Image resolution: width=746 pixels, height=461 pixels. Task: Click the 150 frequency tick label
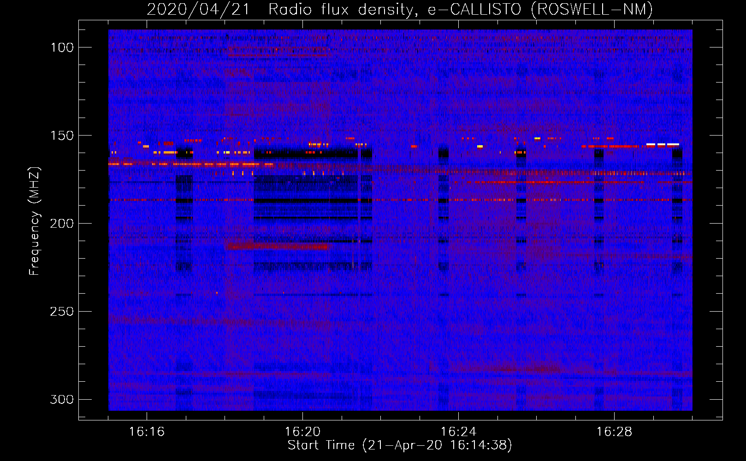[x=62, y=136]
